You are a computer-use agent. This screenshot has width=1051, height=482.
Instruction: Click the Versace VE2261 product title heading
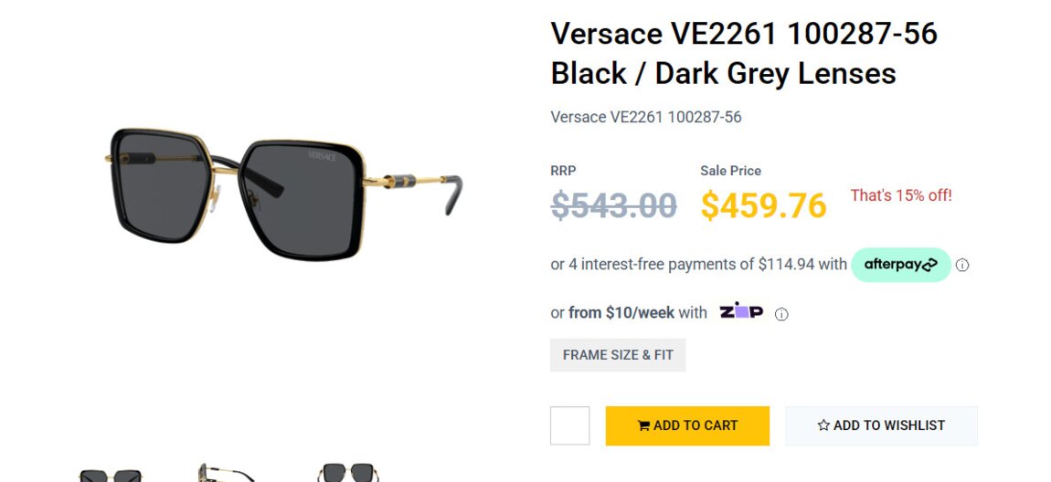[743, 53]
